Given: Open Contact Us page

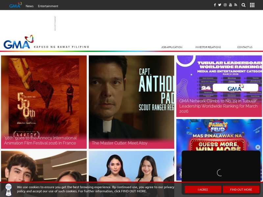Looking at the screenshot, I should [245, 47].
